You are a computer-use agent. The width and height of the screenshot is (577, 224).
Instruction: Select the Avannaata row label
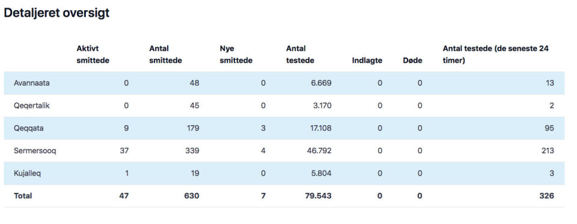[32, 83]
